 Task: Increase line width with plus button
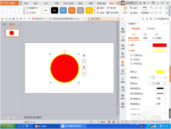coord(165,83)
